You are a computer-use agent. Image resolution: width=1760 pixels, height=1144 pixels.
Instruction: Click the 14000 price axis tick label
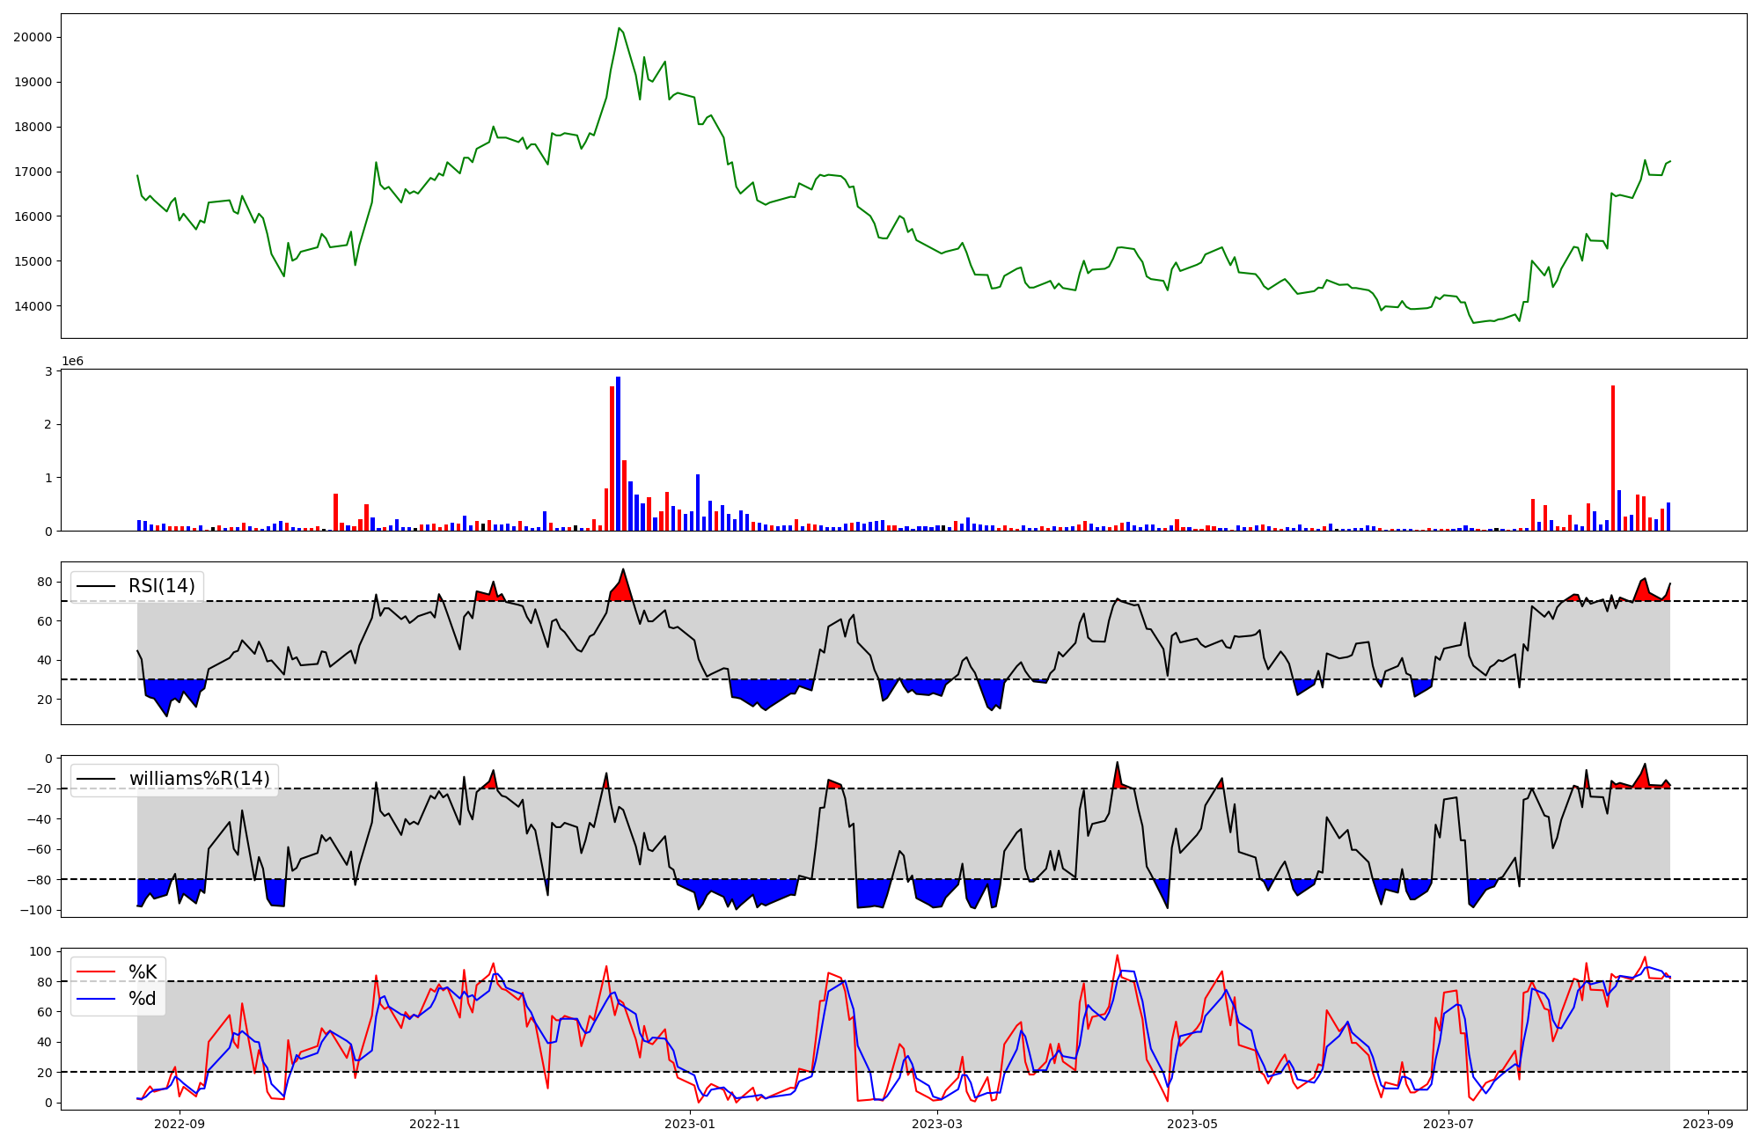click(33, 306)
